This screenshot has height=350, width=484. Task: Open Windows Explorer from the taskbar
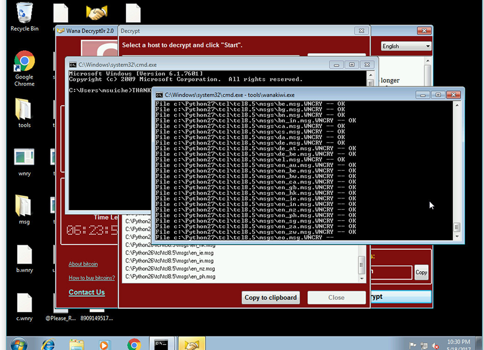tap(76, 344)
